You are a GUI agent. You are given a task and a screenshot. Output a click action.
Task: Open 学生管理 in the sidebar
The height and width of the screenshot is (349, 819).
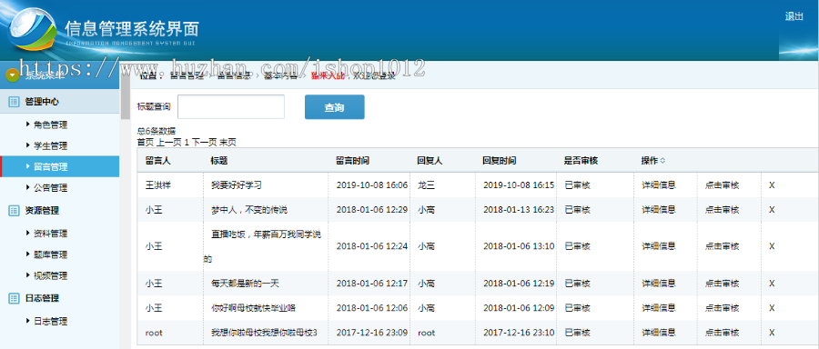click(x=50, y=145)
